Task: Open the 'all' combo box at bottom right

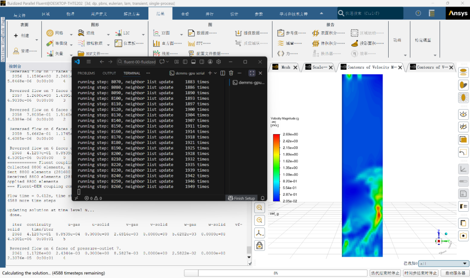Action: tap(443, 264)
